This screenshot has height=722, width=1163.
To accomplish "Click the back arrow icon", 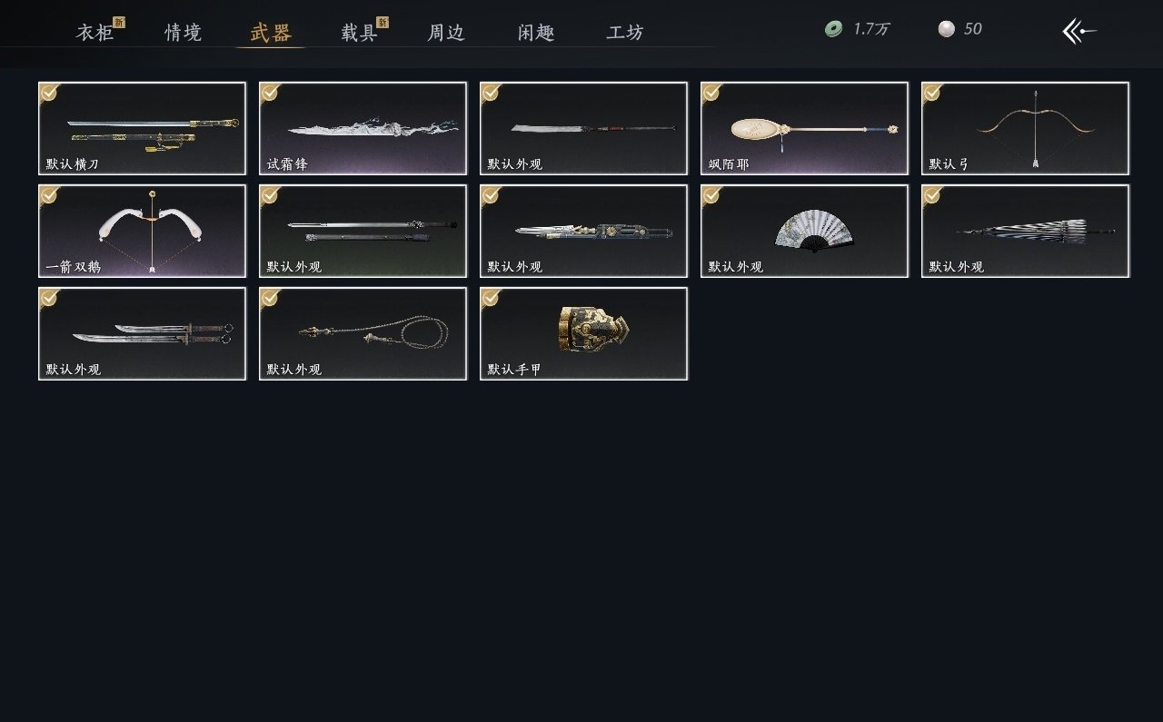I will click(x=1079, y=31).
